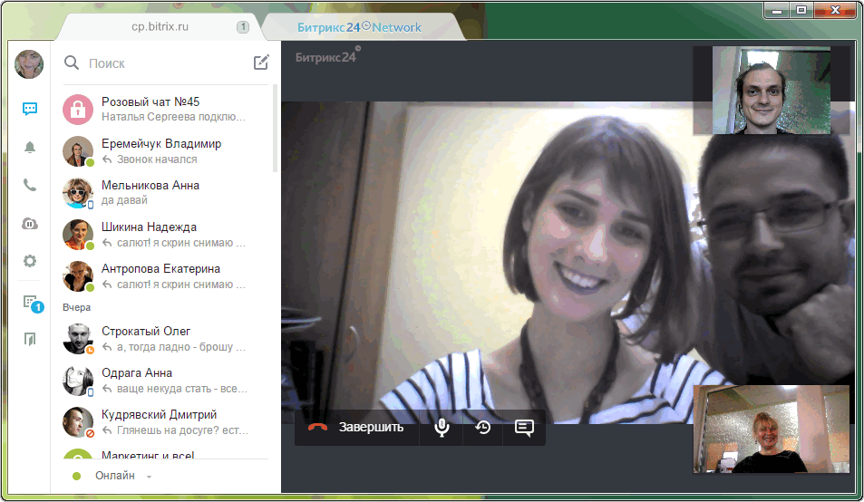Open chat with Еремейчук Владимир

tap(165, 150)
